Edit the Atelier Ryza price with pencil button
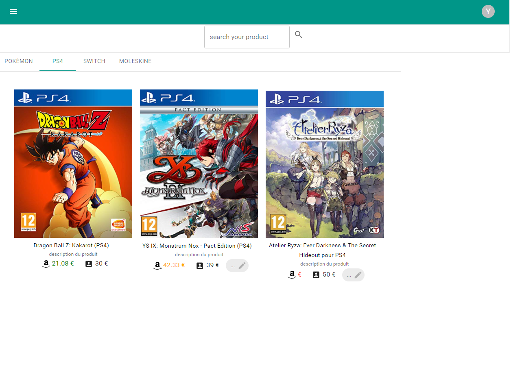Image resolution: width=511 pixels, height=366 pixels. tap(353, 275)
